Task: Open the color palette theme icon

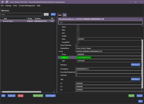Action: click(x=7, y=2)
